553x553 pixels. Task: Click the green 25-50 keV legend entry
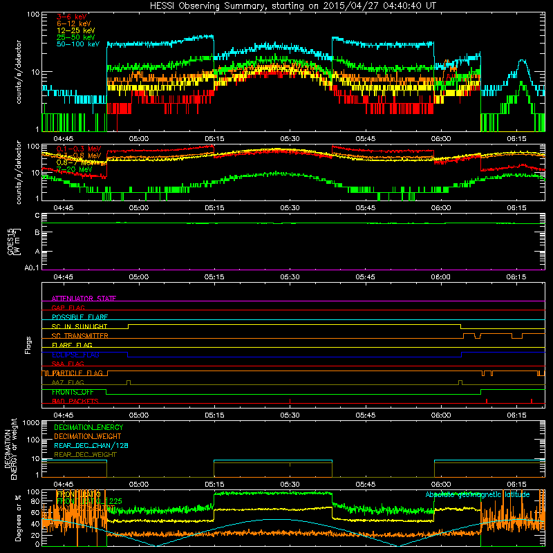click(x=75, y=37)
